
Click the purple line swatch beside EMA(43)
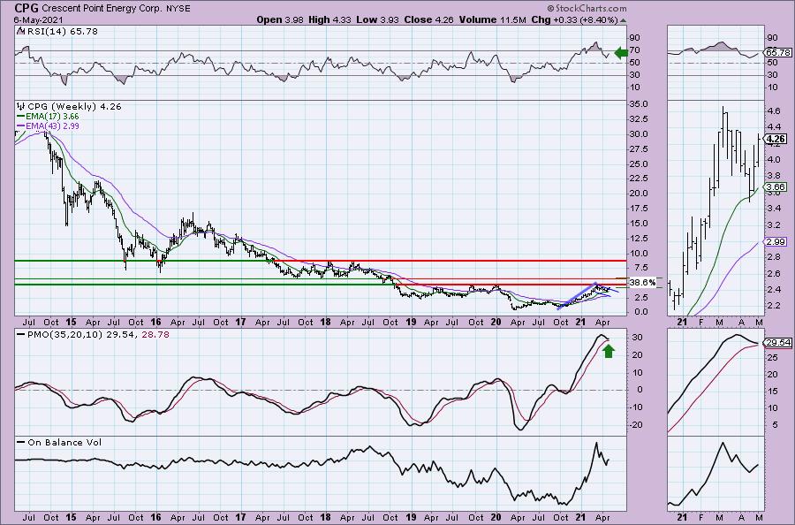tap(21, 126)
